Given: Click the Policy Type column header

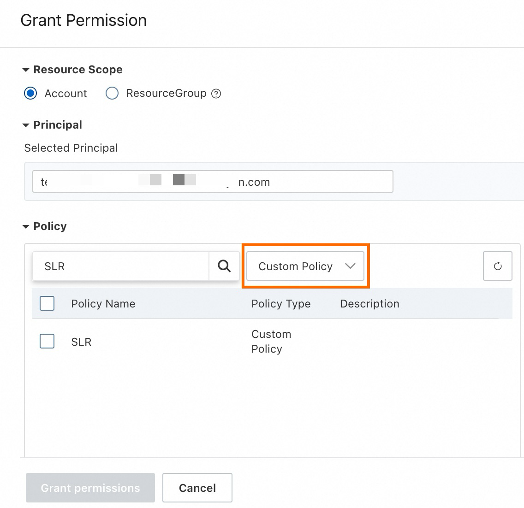Looking at the screenshot, I should pos(280,304).
